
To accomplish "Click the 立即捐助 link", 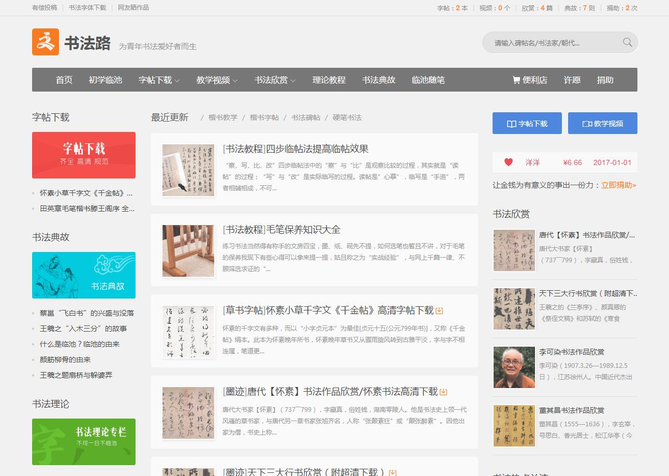I will tap(619, 185).
